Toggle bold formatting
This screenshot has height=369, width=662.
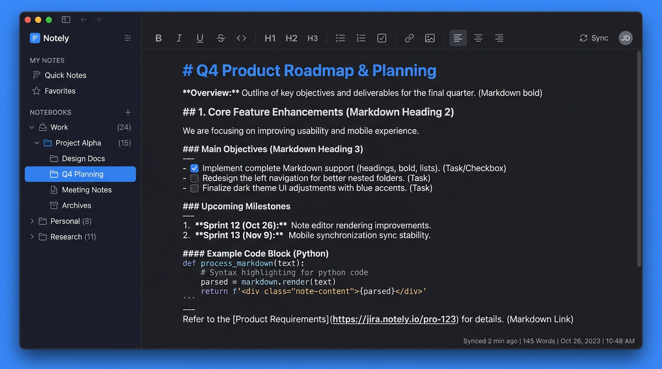tap(158, 38)
